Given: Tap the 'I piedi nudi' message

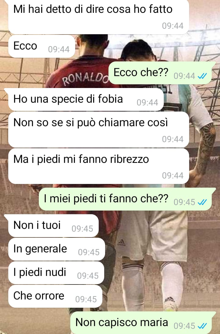Looking at the screenshot, I should (x=56, y=273).
